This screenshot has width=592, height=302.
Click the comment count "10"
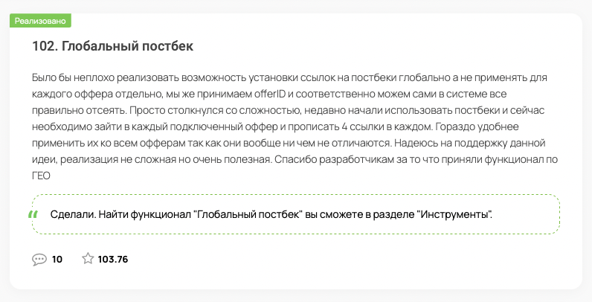[57, 260]
